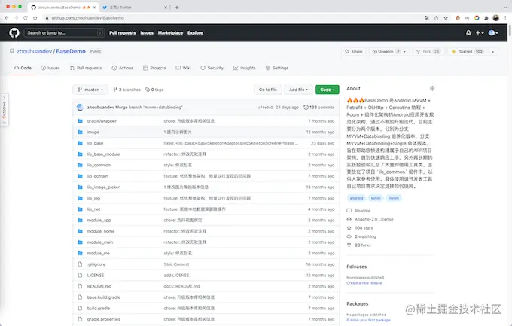Viewport: 512px width, 326px height.
Task: View the 0 tags link
Action: coord(154,90)
